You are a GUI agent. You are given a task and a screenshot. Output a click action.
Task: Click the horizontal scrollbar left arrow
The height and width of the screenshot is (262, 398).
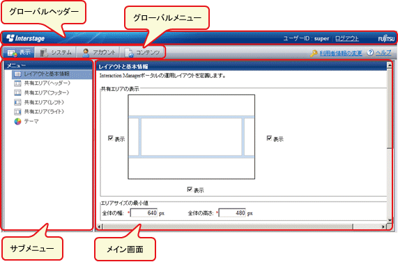(x=99, y=227)
